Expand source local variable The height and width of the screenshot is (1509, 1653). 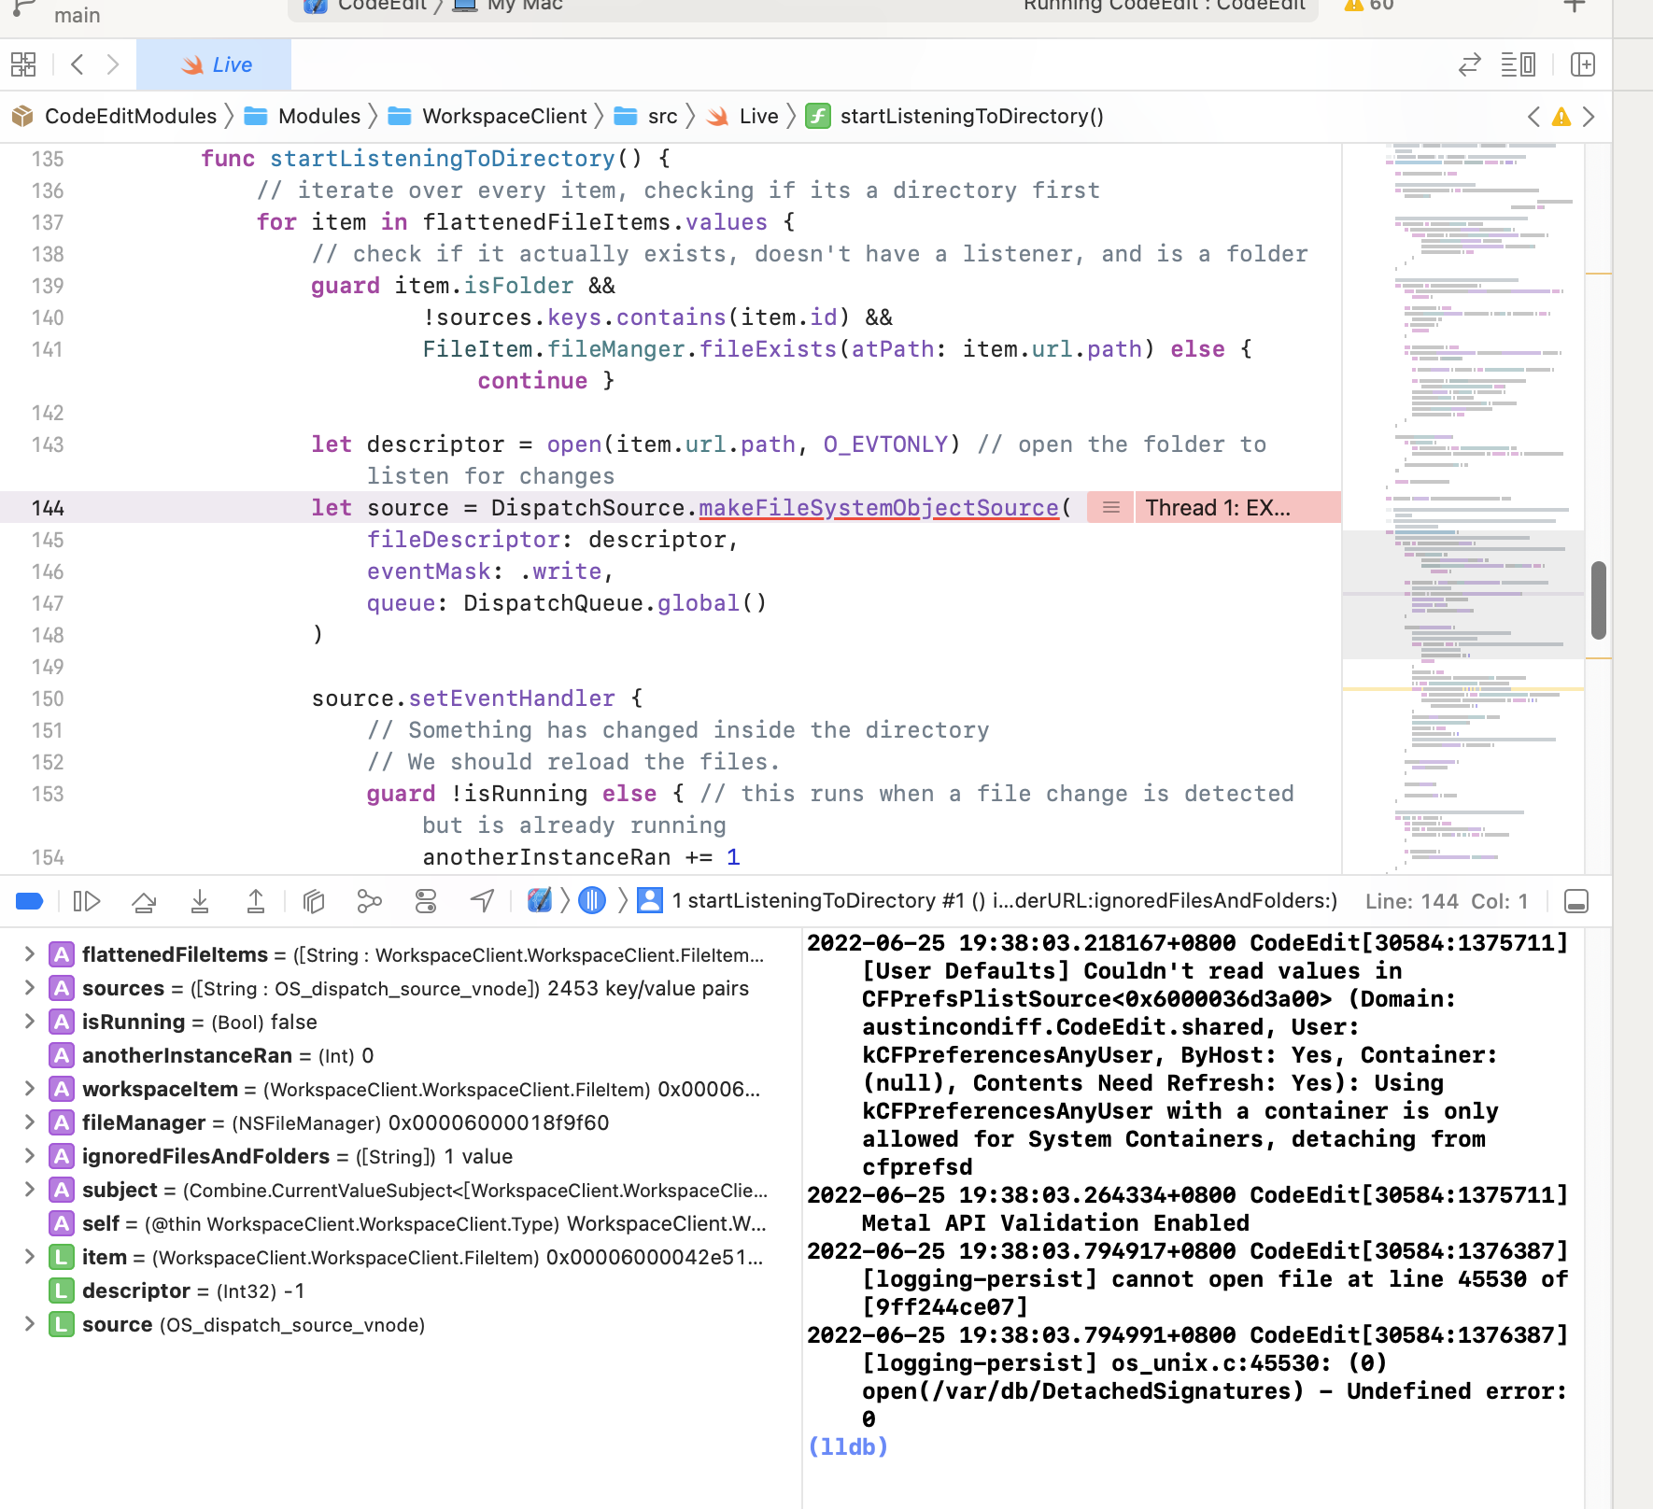pos(29,1323)
